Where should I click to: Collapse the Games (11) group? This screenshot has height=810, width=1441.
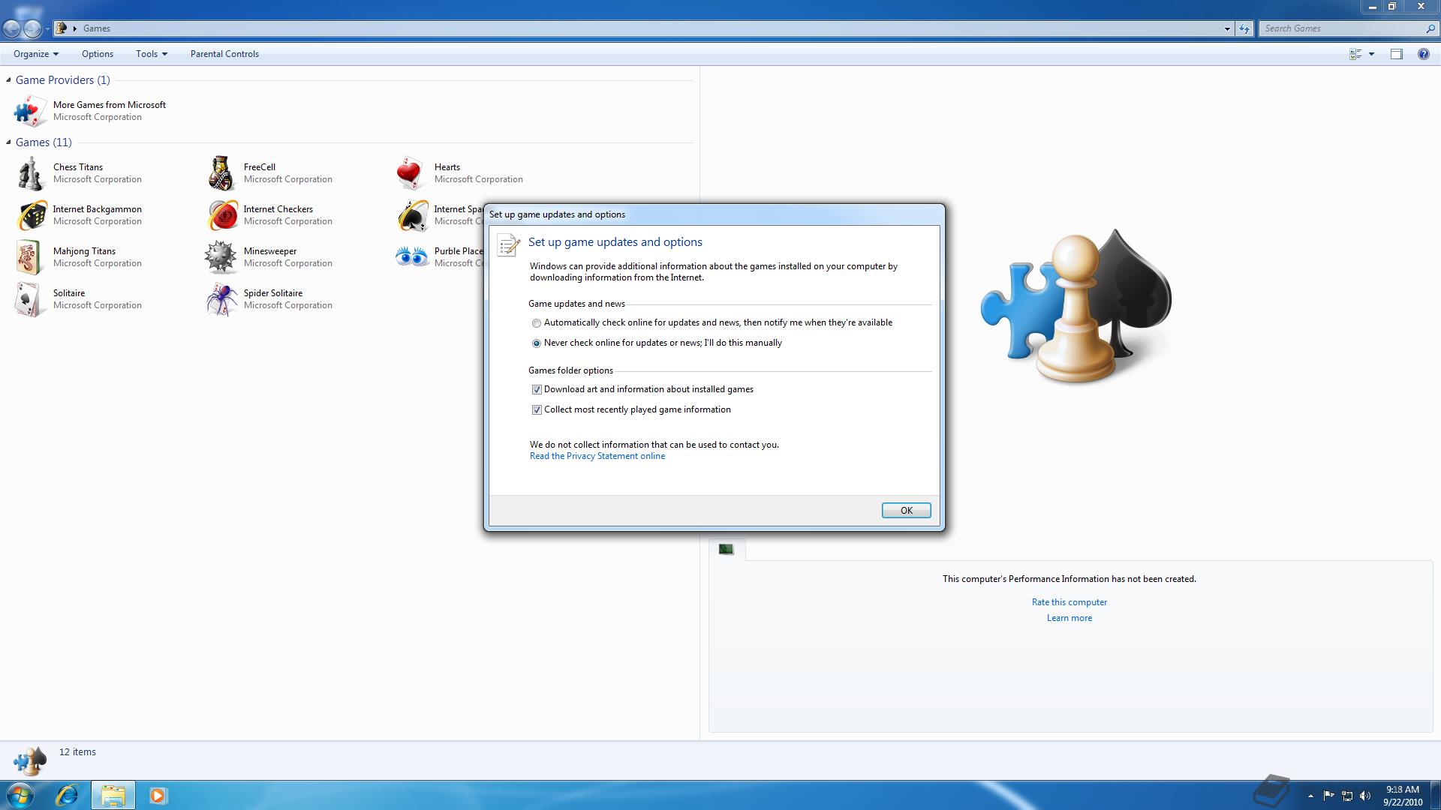(8, 142)
